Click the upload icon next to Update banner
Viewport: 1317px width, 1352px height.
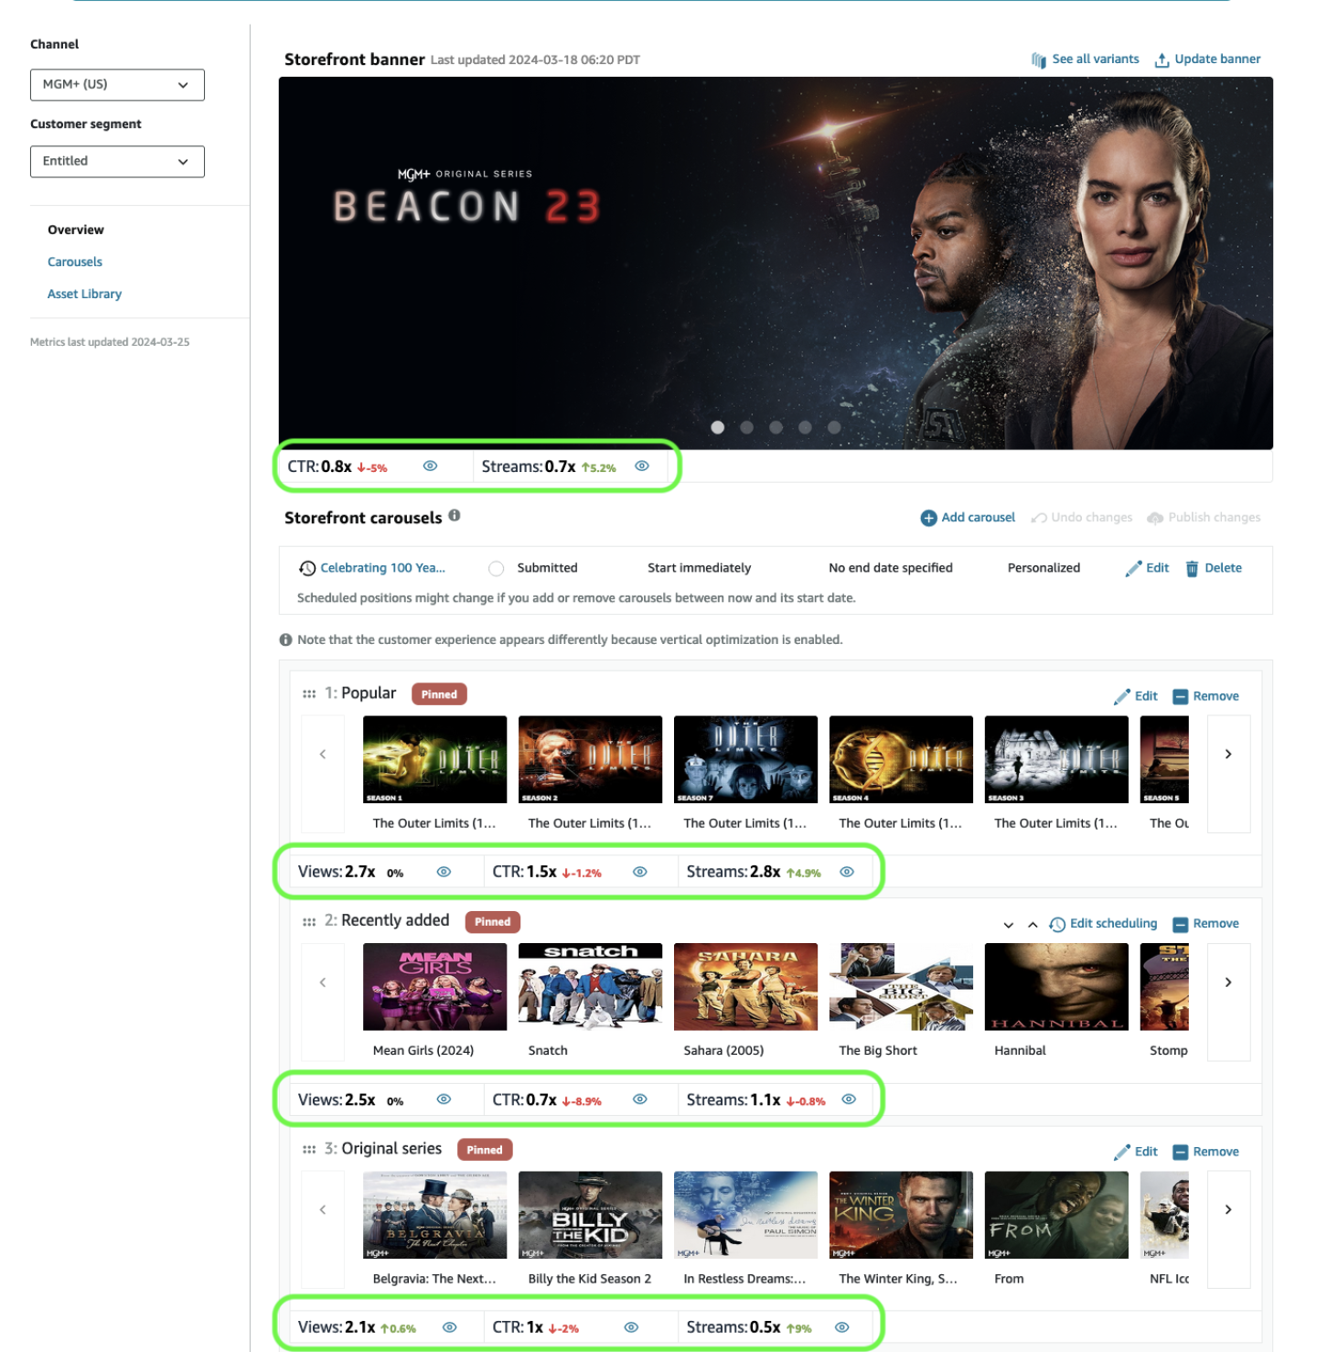pyautogui.click(x=1162, y=60)
